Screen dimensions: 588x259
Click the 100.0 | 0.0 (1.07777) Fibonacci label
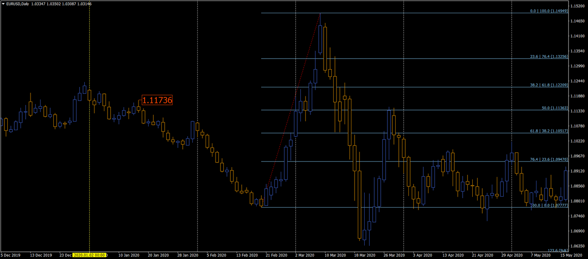(549, 205)
